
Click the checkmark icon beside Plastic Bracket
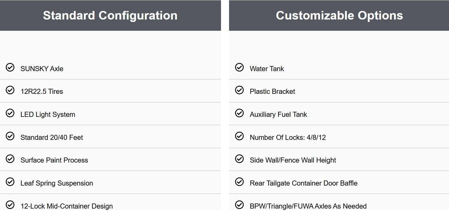(239, 90)
